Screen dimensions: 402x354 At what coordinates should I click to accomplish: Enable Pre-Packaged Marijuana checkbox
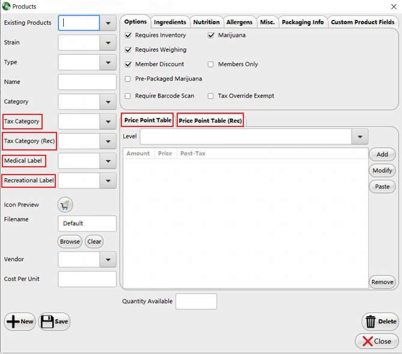click(127, 79)
